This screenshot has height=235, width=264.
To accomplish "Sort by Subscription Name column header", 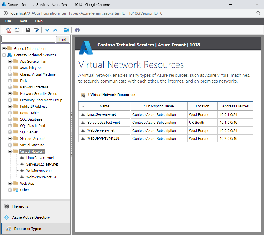I will coord(159,106).
